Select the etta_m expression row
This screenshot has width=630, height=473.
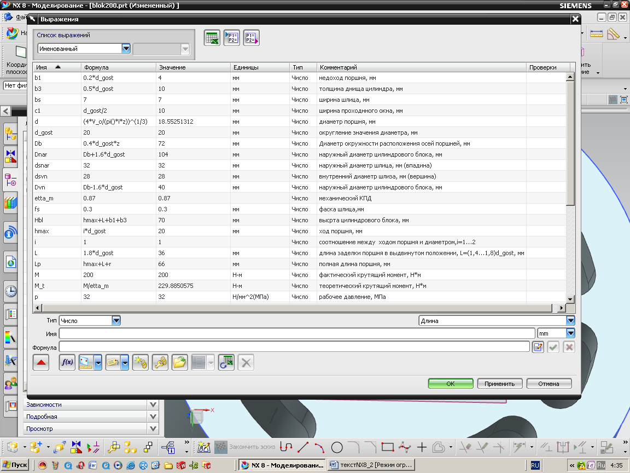299,198
